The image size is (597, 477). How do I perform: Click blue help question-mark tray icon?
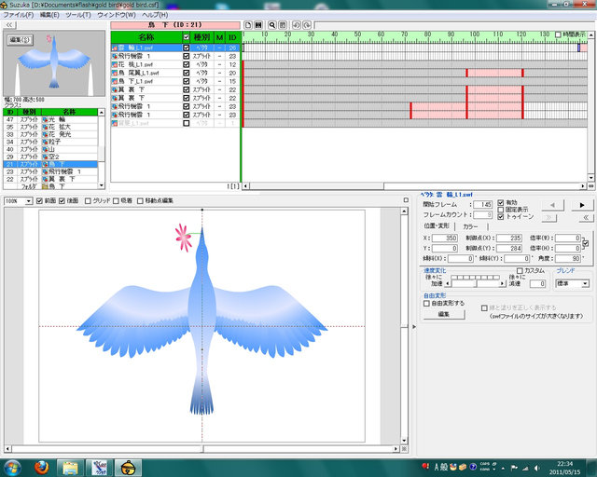point(473,467)
